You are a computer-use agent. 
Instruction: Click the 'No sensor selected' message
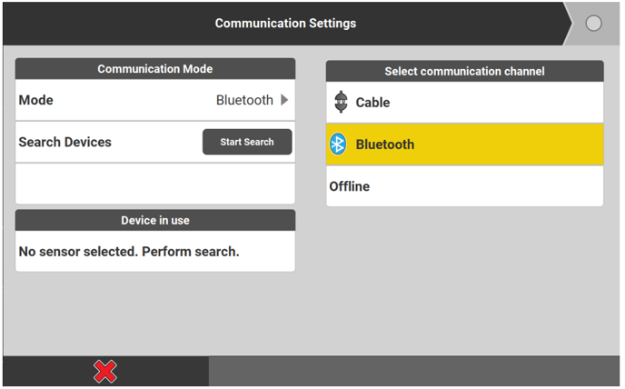point(129,251)
